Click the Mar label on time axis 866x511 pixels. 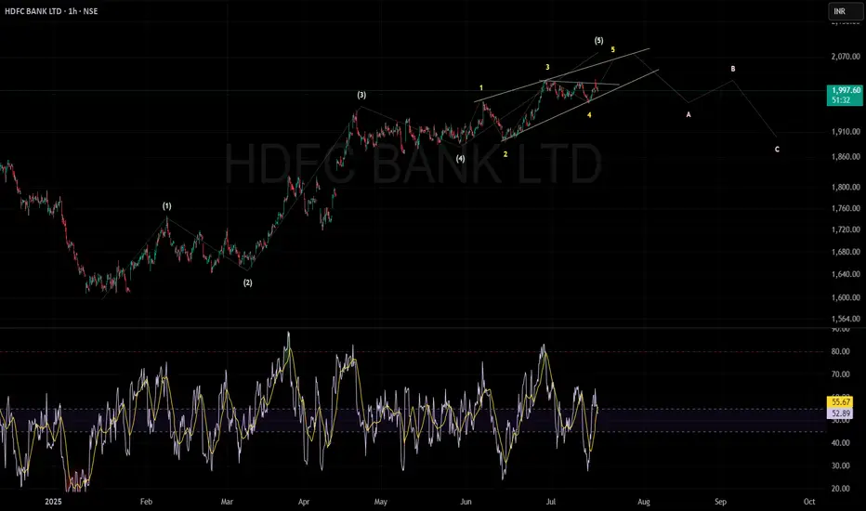(x=227, y=502)
